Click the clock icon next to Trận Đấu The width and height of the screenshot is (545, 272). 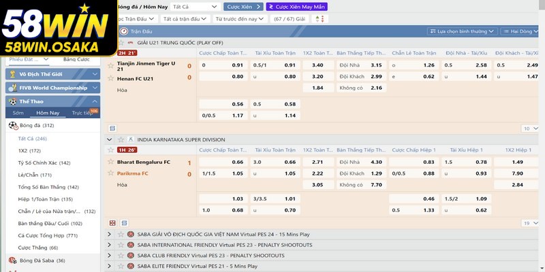(x=124, y=31)
